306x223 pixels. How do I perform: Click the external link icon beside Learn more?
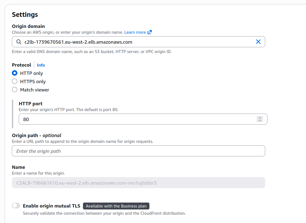tap(150, 32)
